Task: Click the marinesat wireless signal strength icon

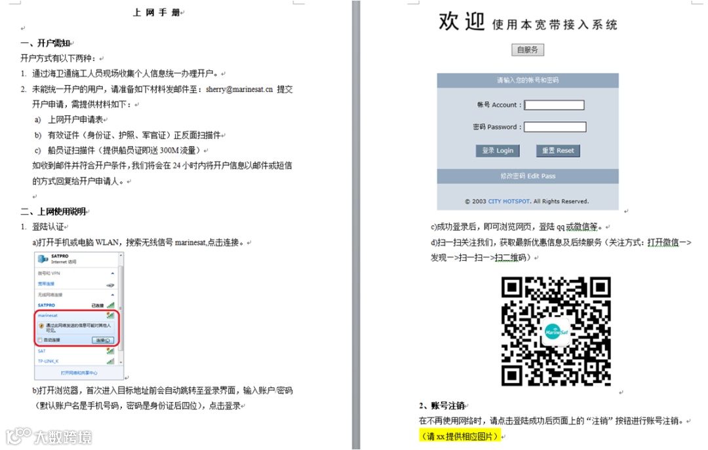Action: click(x=110, y=314)
